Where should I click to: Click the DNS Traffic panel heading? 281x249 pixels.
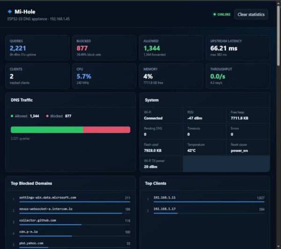point(22,100)
